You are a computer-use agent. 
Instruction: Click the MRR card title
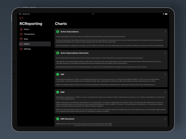(62, 92)
